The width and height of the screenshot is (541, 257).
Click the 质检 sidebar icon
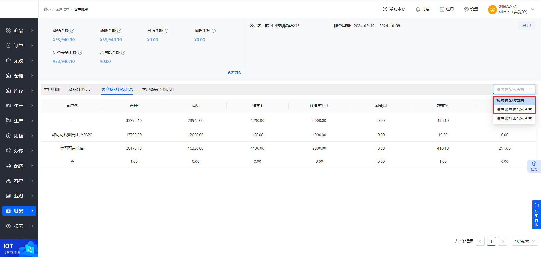tap(8, 136)
